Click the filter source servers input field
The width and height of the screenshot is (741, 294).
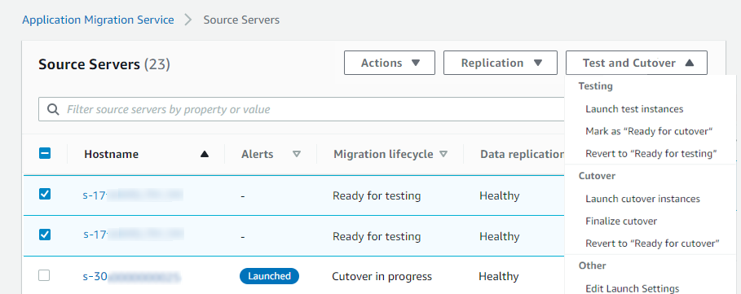click(302, 109)
